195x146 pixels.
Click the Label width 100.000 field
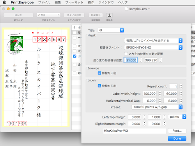[149, 94]
